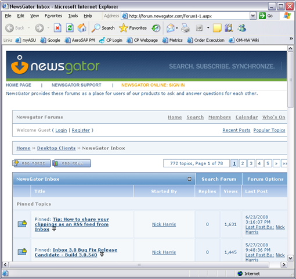
Task: Click the Print icon
Action: (x=185, y=28)
